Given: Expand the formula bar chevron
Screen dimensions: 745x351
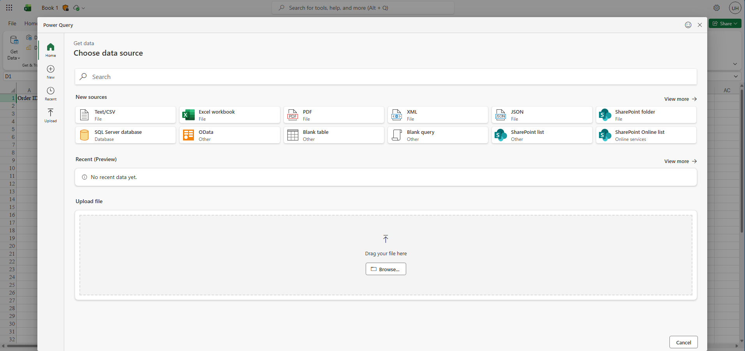Looking at the screenshot, I should click(x=736, y=76).
